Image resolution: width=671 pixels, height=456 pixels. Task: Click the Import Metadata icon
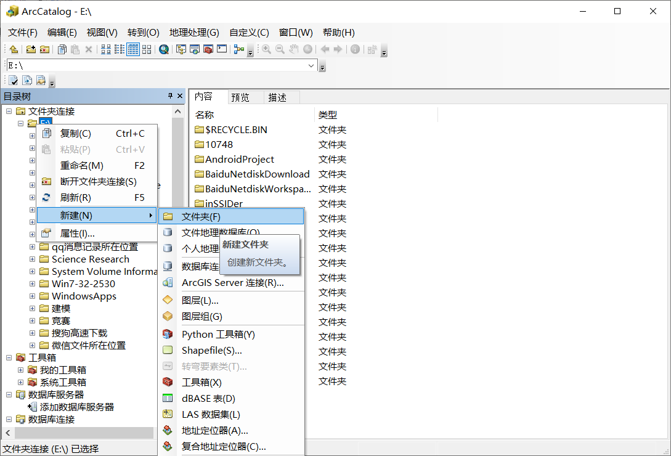click(41, 80)
